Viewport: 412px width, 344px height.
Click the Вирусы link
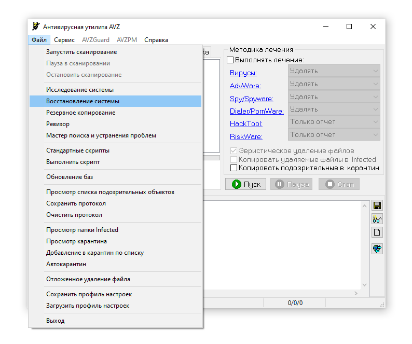tap(243, 73)
